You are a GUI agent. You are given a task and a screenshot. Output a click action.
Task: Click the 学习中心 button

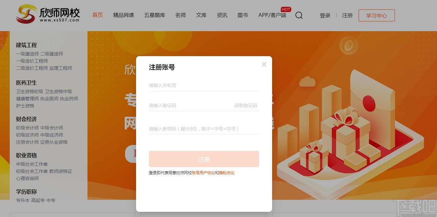tap(376, 15)
